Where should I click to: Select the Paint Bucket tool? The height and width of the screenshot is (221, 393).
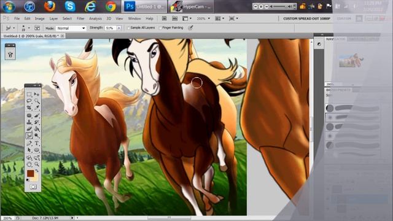point(37,129)
